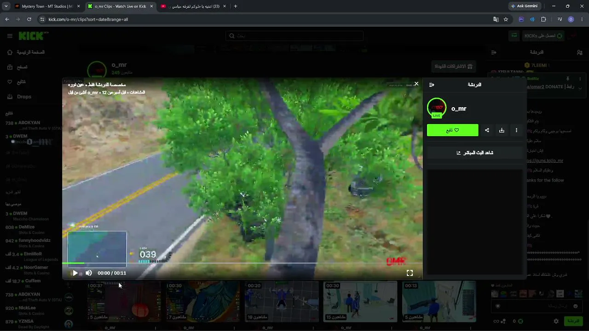Click the watch live stream button
This screenshot has height=331, width=589.
[475, 153]
